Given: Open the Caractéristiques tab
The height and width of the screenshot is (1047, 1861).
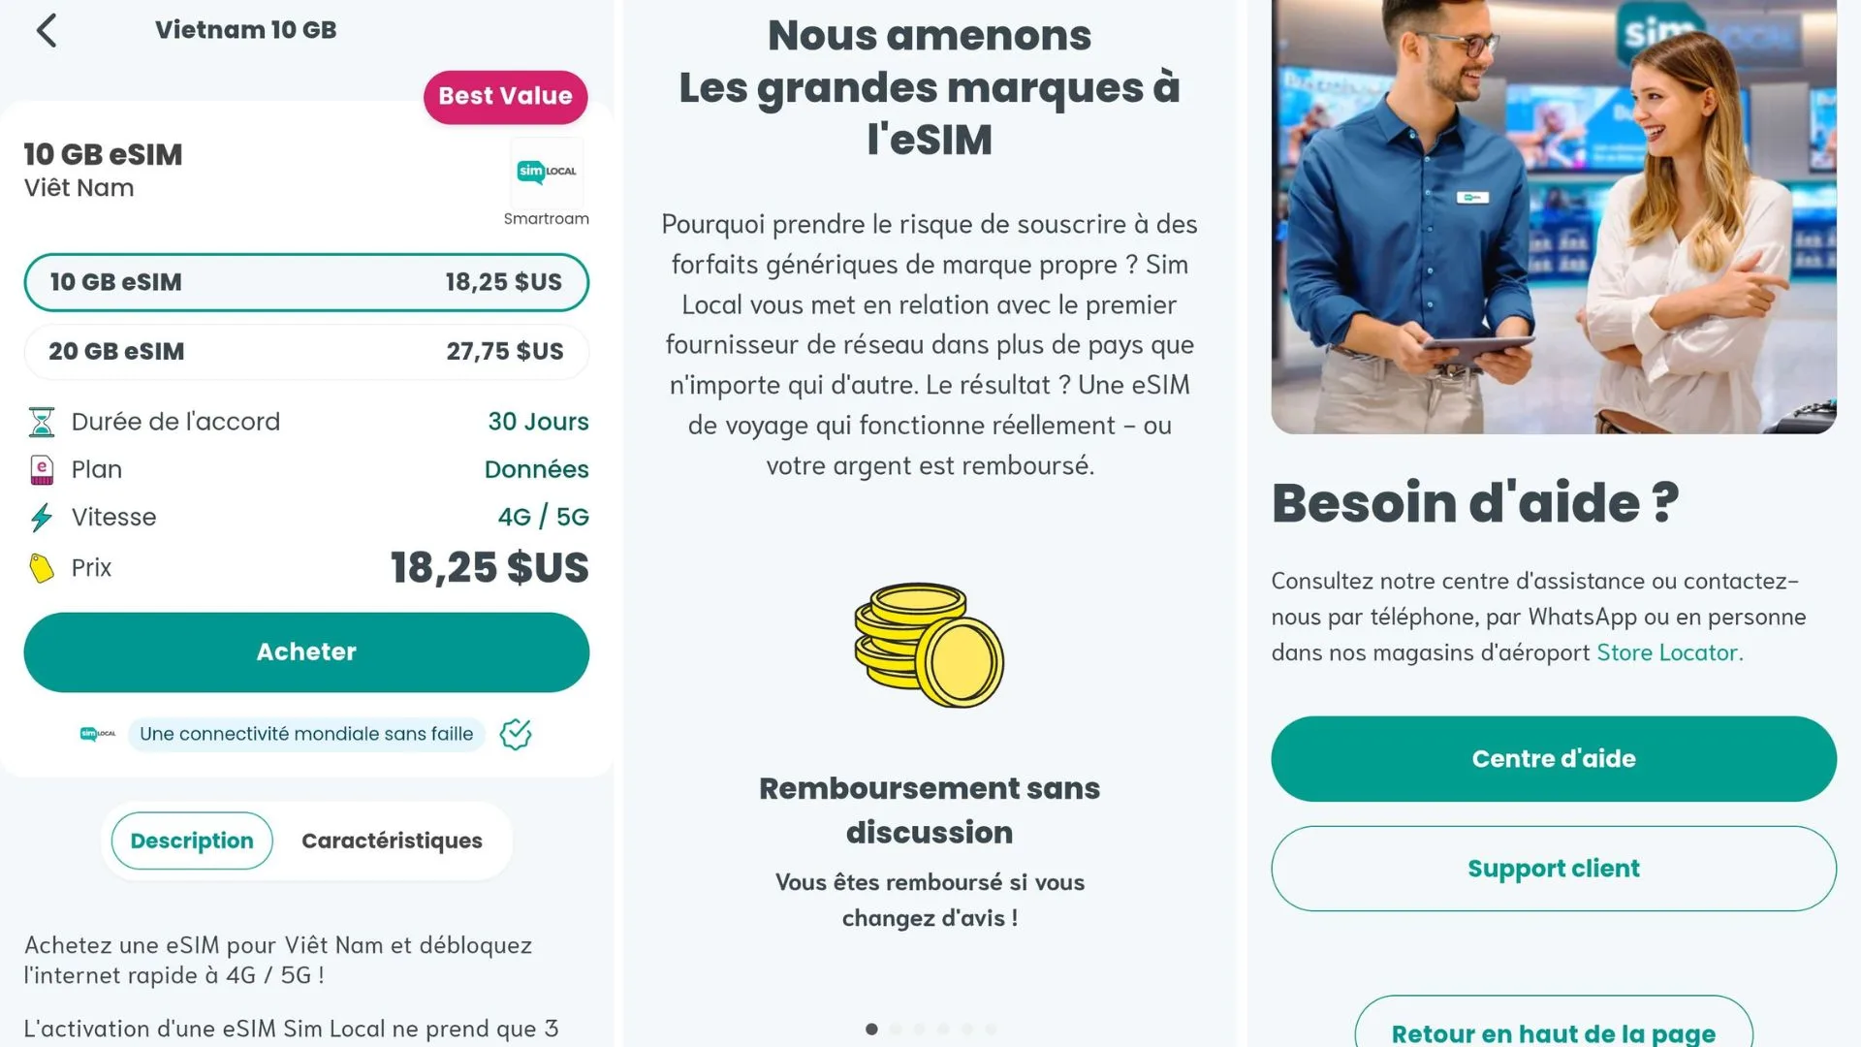Looking at the screenshot, I should click(392, 841).
